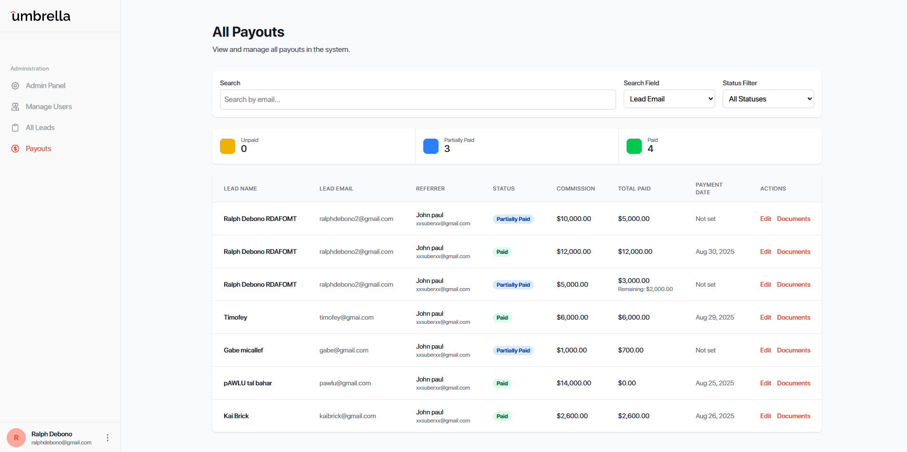This screenshot has height=452, width=907.
Task: Click the Admin Panel gear icon
Action: pos(15,85)
